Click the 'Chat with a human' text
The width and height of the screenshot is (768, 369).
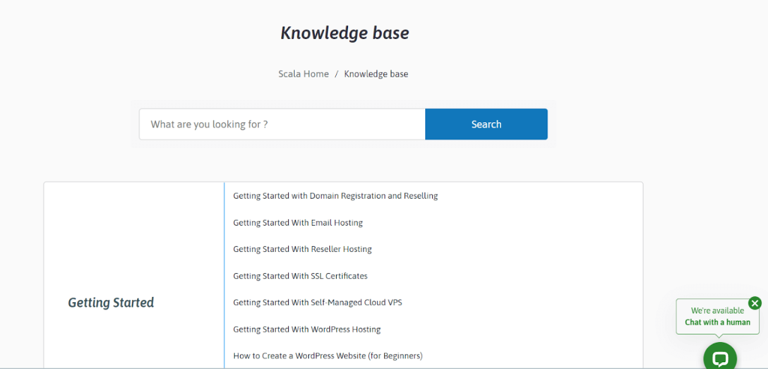click(x=717, y=322)
